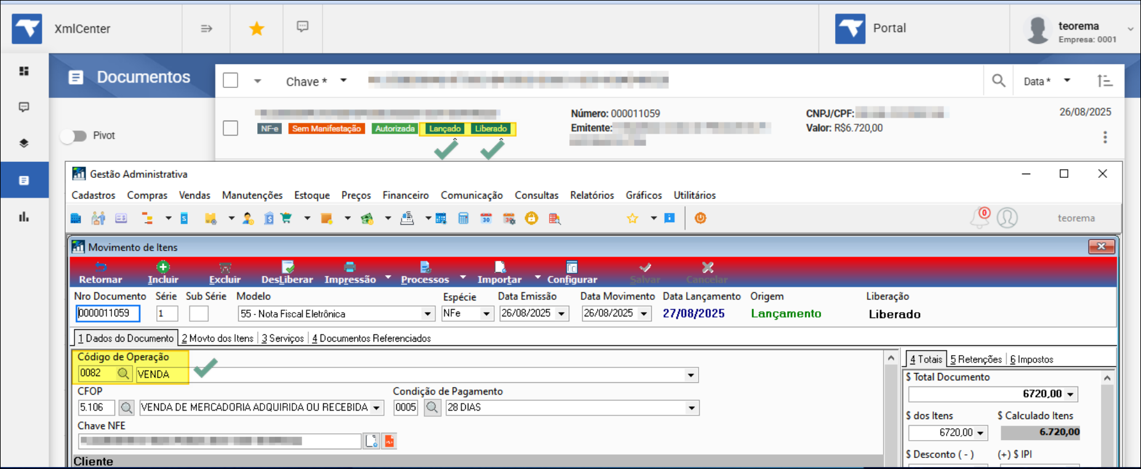Switch to the Movto dos Itens tab
The image size is (1141, 469).
(217, 339)
